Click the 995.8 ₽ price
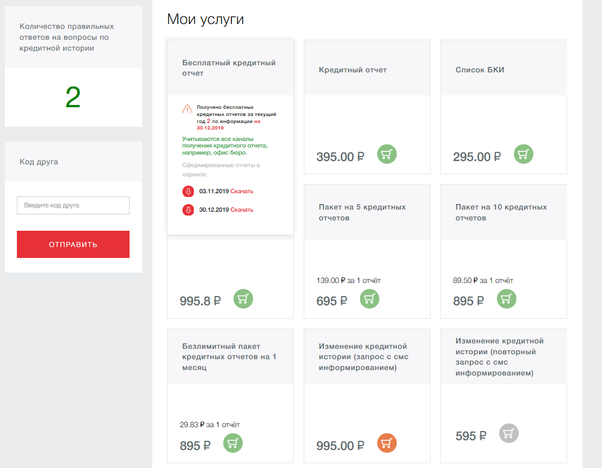The height and width of the screenshot is (468, 602). click(x=200, y=301)
